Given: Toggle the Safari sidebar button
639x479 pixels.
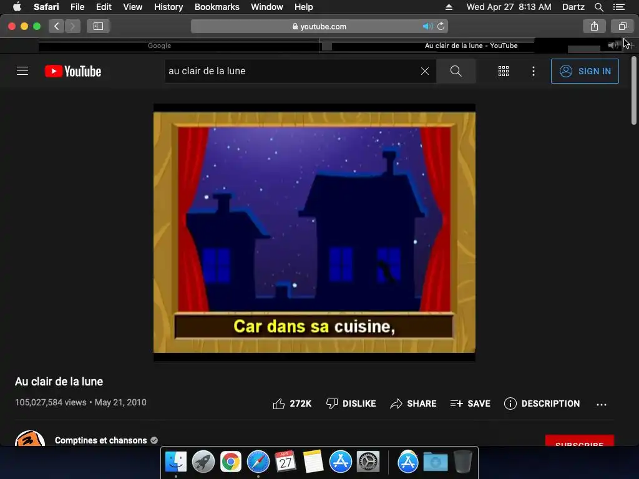Looking at the screenshot, I should pos(98,26).
